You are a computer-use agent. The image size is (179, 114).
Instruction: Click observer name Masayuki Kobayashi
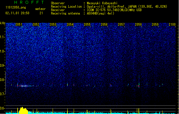(102, 3)
